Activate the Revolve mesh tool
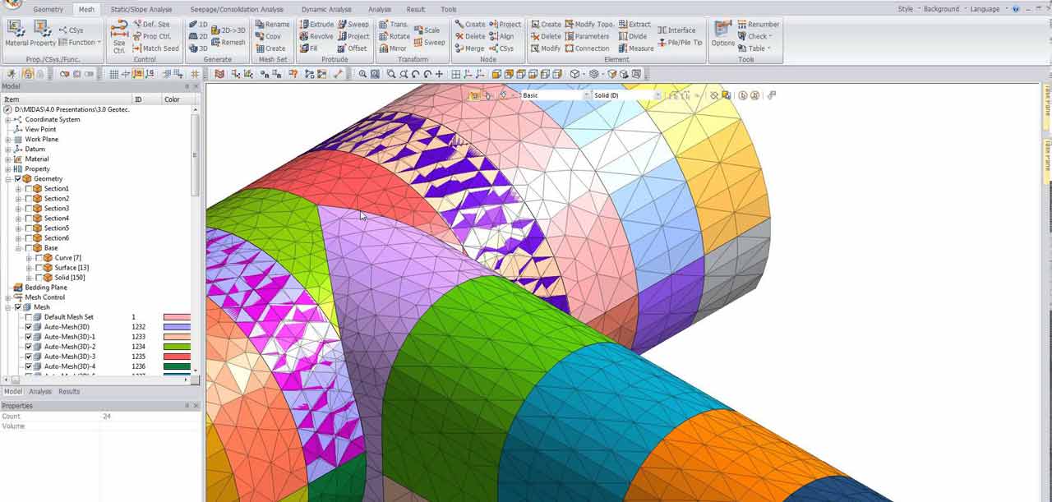1052x502 pixels. (x=316, y=36)
